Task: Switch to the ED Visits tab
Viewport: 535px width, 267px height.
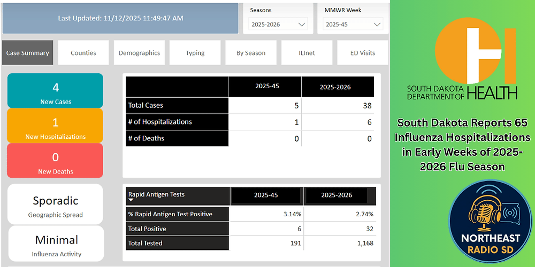Action: click(x=362, y=53)
